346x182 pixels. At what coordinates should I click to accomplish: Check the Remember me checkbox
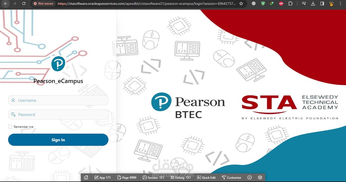click(x=10, y=127)
